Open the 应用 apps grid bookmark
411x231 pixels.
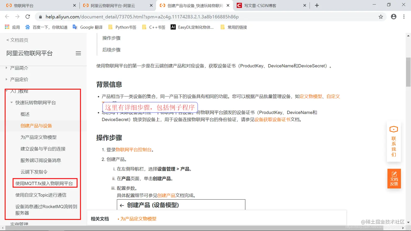click(12, 27)
